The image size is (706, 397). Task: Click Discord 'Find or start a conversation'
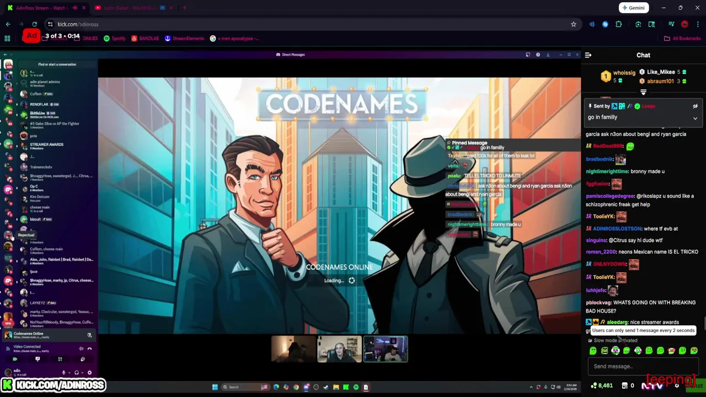[57, 65]
